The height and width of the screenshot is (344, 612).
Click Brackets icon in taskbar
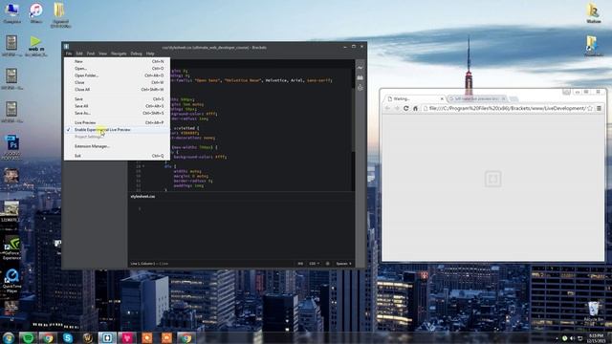[x=107, y=337]
